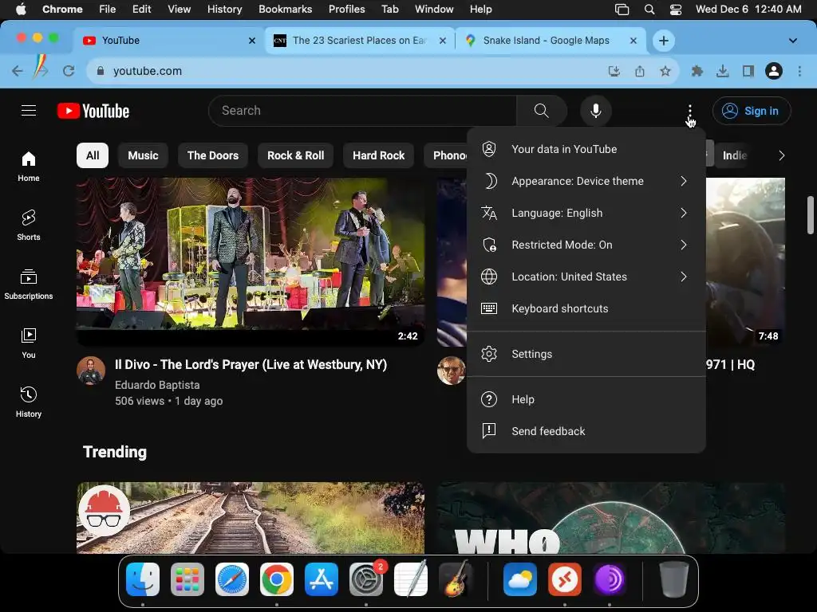The width and height of the screenshot is (817, 612).
Task: Click the page vertical scrollbar
Action: 811,215
